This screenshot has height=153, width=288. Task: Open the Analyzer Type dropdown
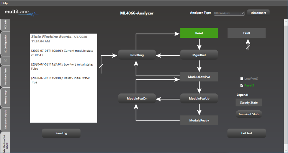pos(229,13)
